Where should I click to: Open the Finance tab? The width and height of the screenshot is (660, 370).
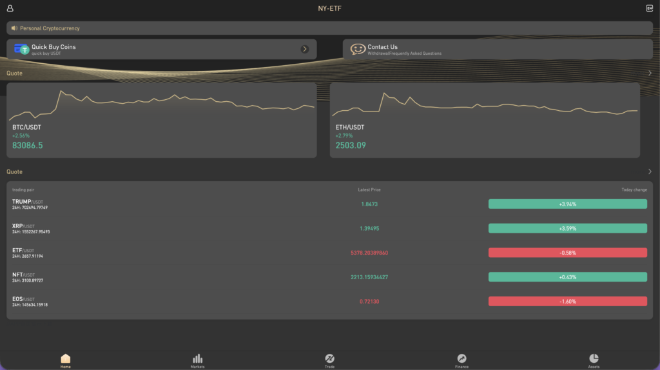click(461, 361)
